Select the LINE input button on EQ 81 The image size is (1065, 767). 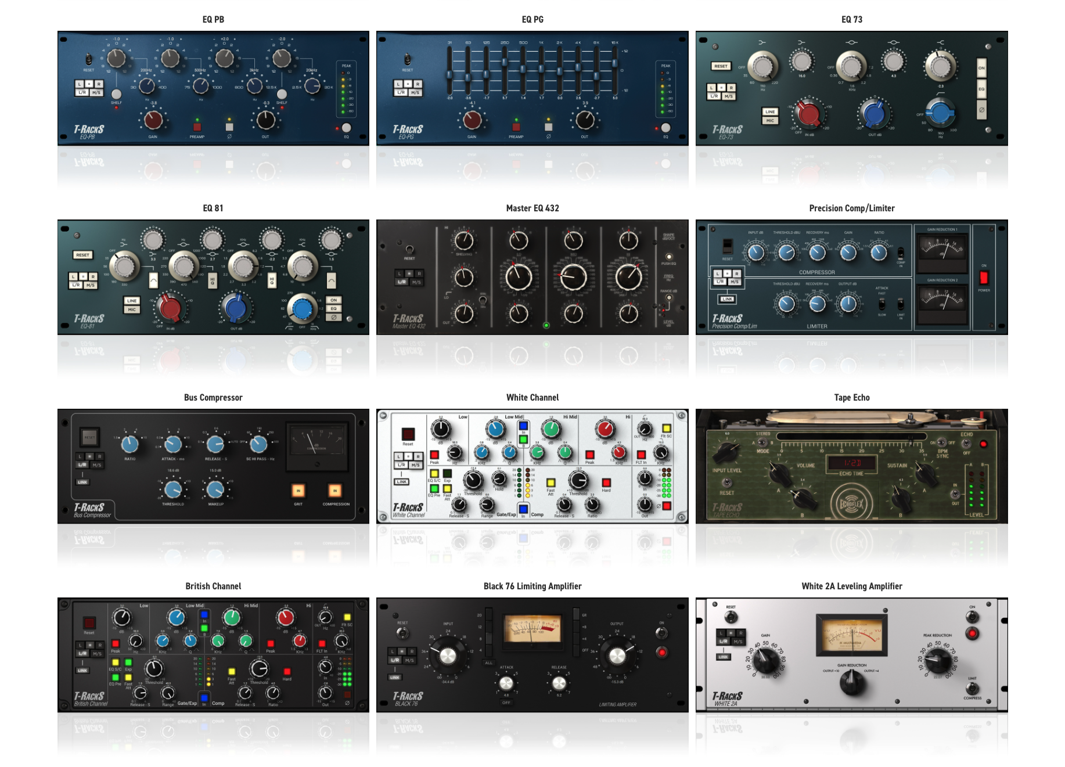pyautogui.click(x=132, y=301)
